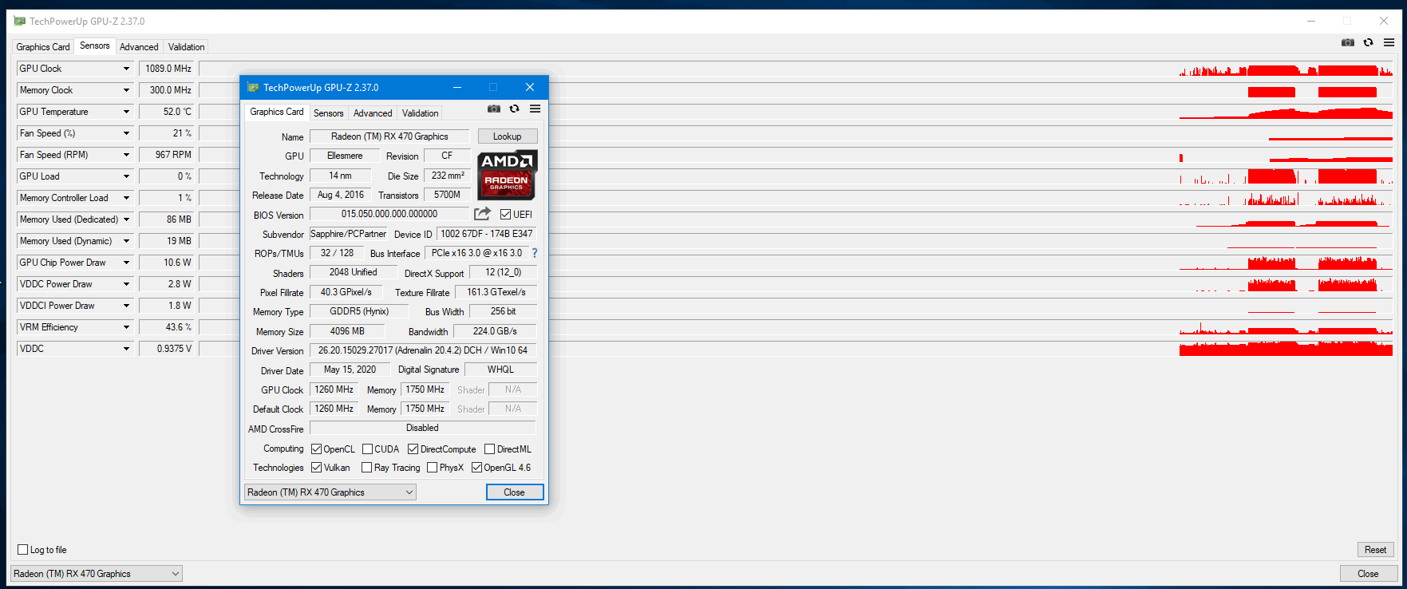Open the GPU Clock sensor dropdown

pyautogui.click(x=126, y=69)
